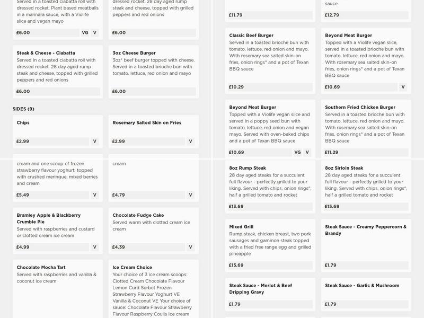Click the V badge on Rosemary Salted Fries
This screenshot has width=424, height=318.
[190, 142]
